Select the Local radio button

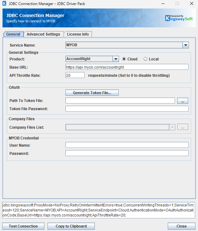tap(145, 59)
